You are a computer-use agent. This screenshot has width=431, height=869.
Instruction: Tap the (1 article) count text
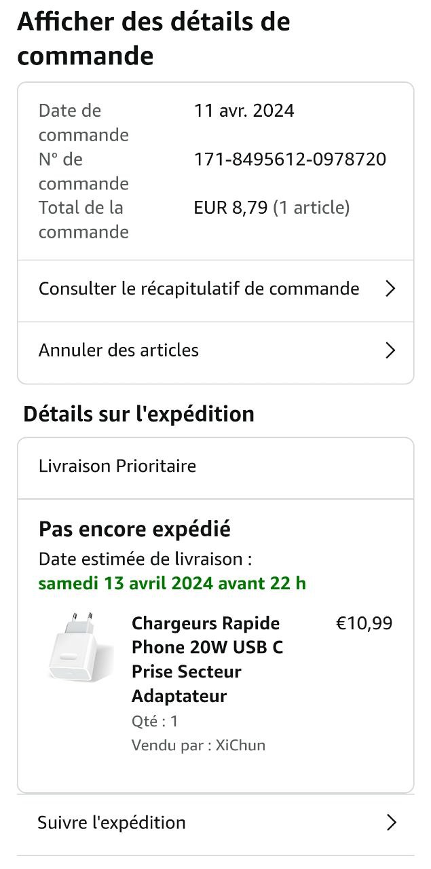(311, 208)
